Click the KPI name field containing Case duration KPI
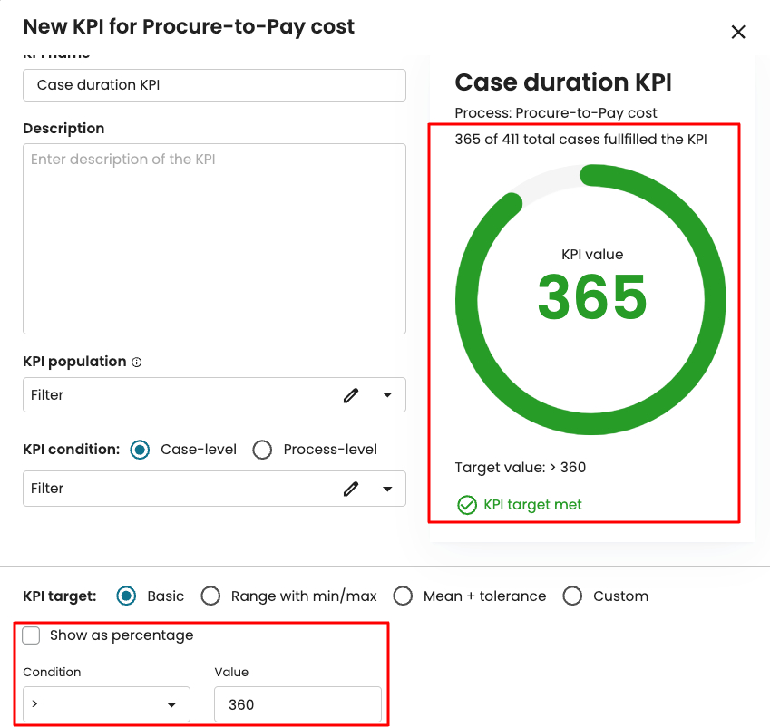Image resolution: width=770 pixels, height=727 pixels. click(x=214, y=85)
